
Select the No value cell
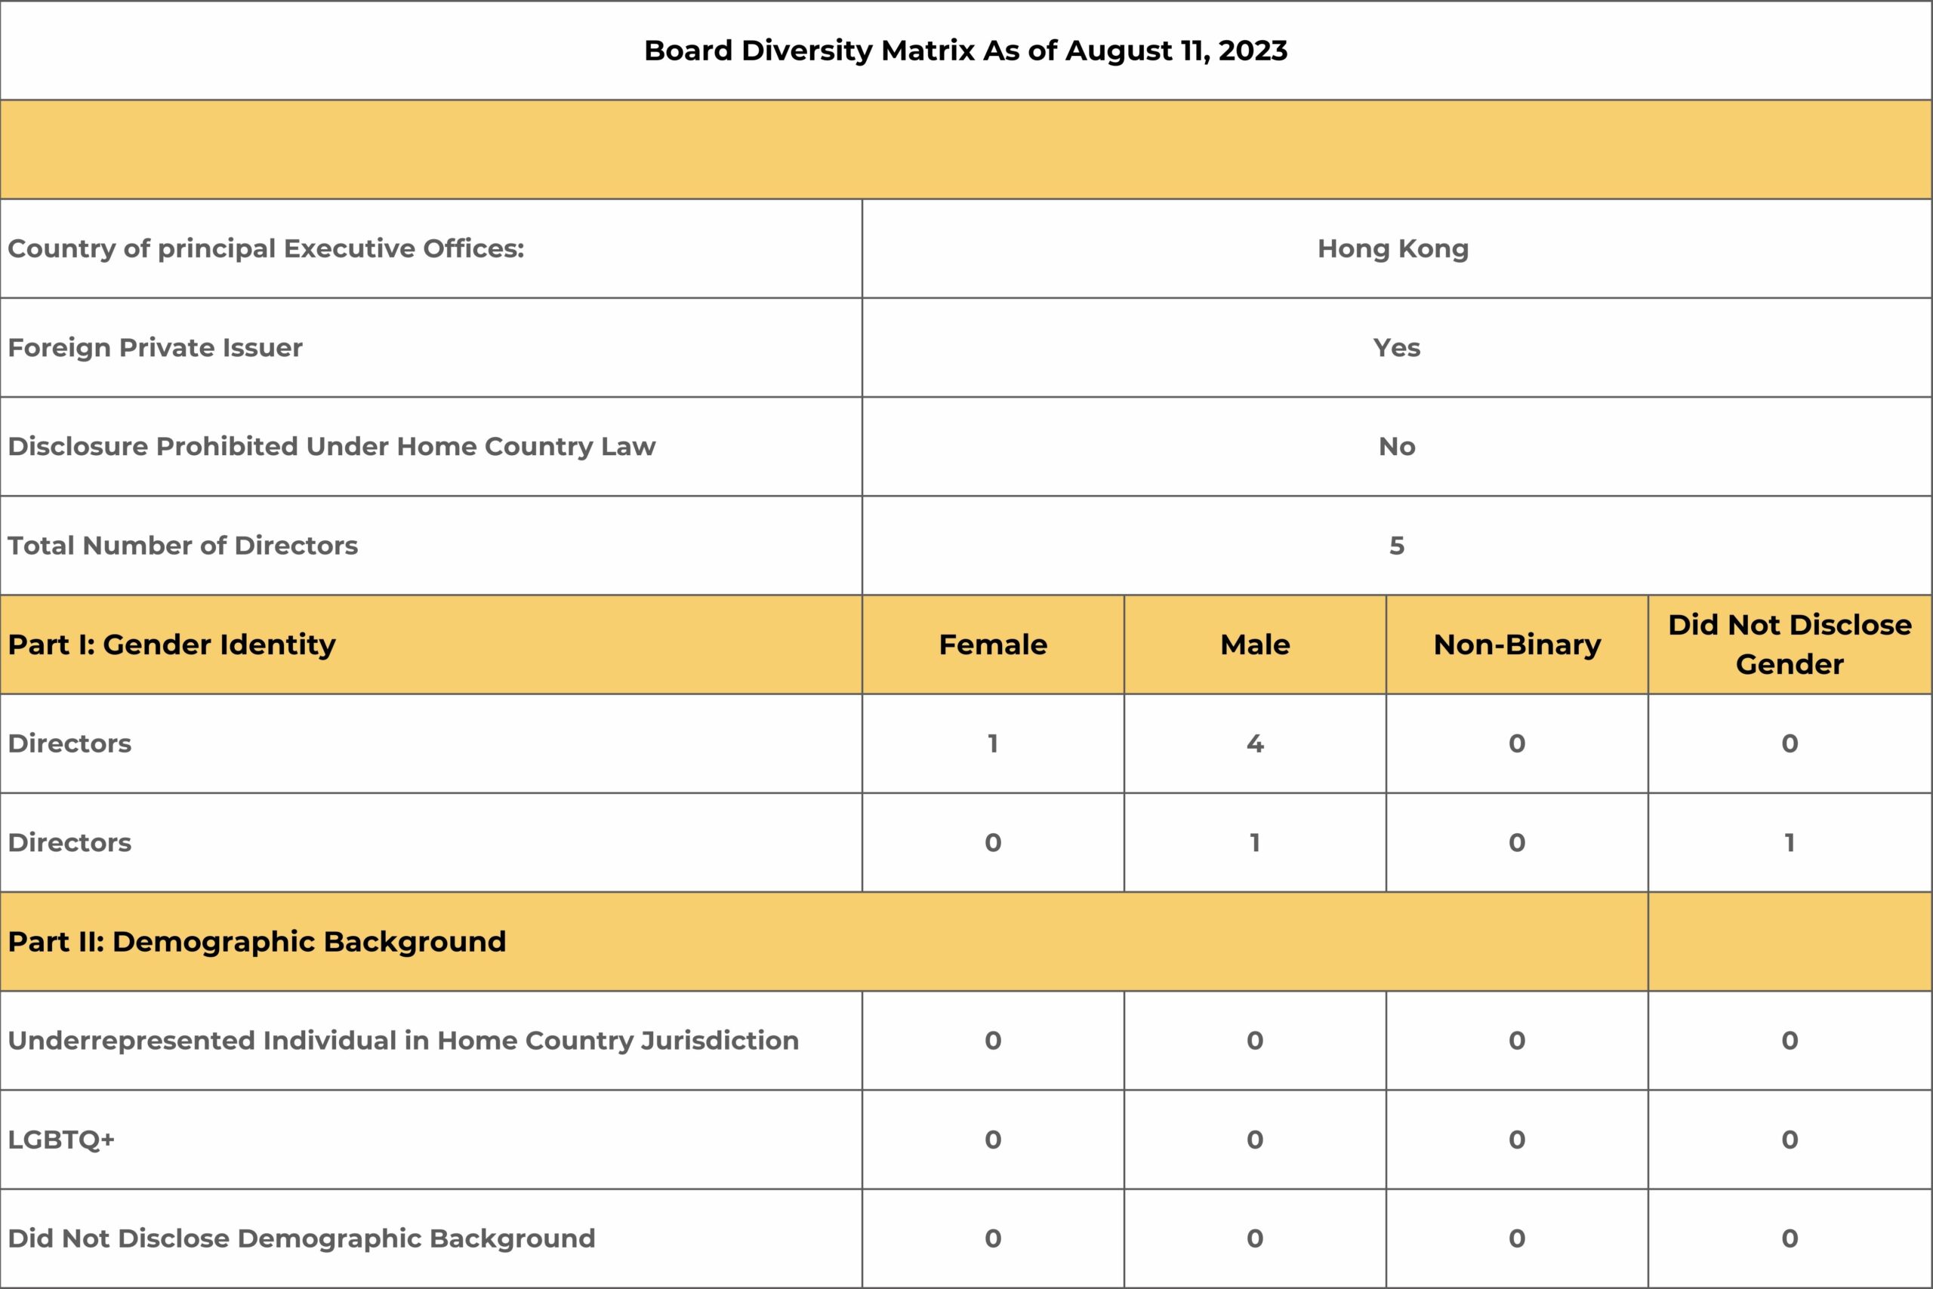(1396, 446)
